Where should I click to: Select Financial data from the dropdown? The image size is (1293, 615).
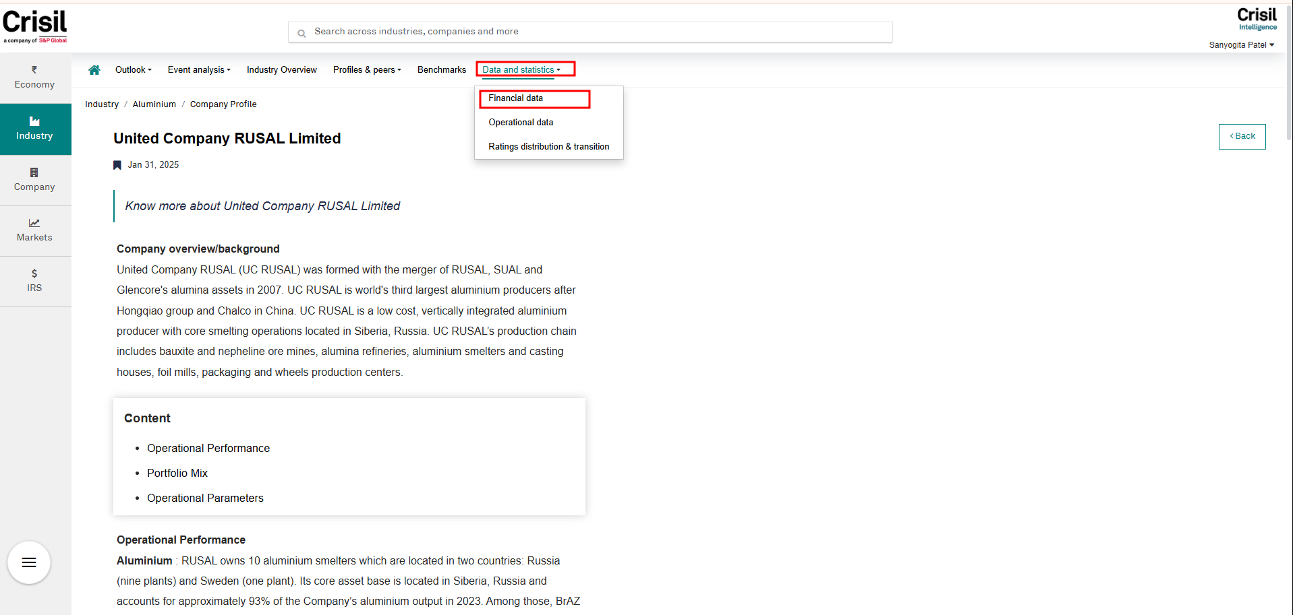[x=516, y=98]
